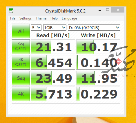Screen dimensions: 136x123
Task: Click the 4K Q32T1 read result 6.454
Action: point(53,62)
